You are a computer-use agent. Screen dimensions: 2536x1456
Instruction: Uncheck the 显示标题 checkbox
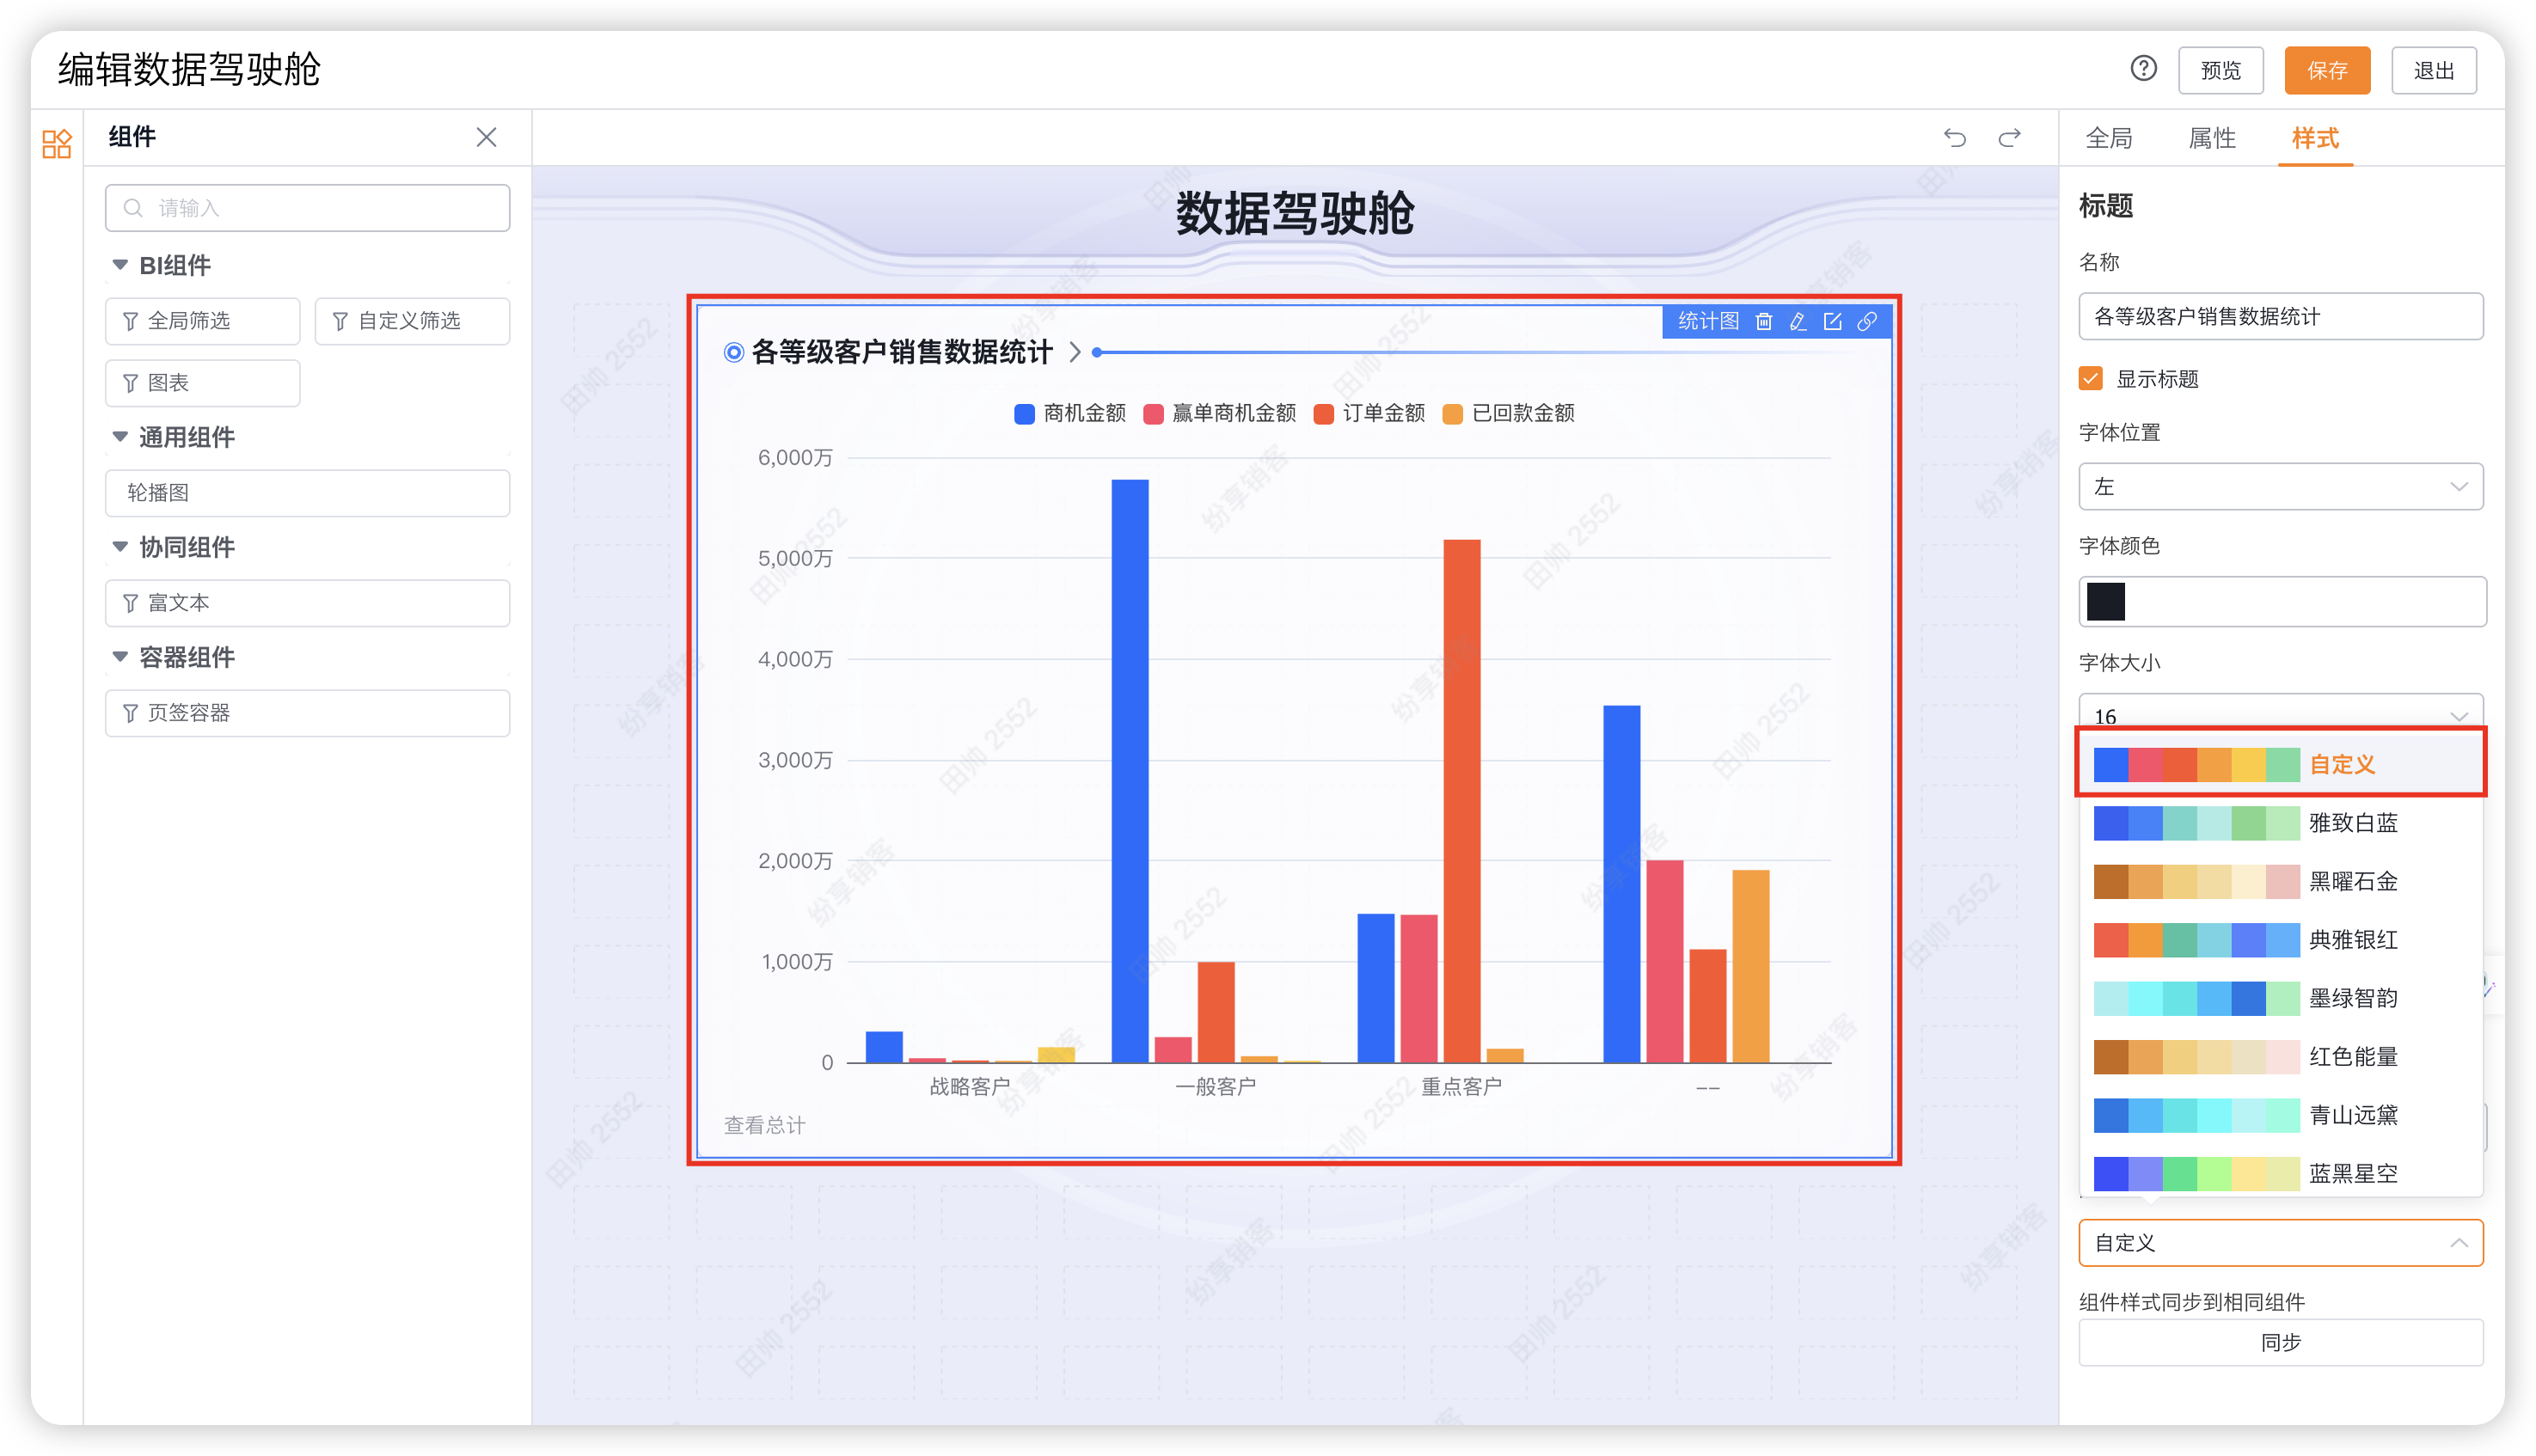pyautogui.click(x=2090, y=379)
